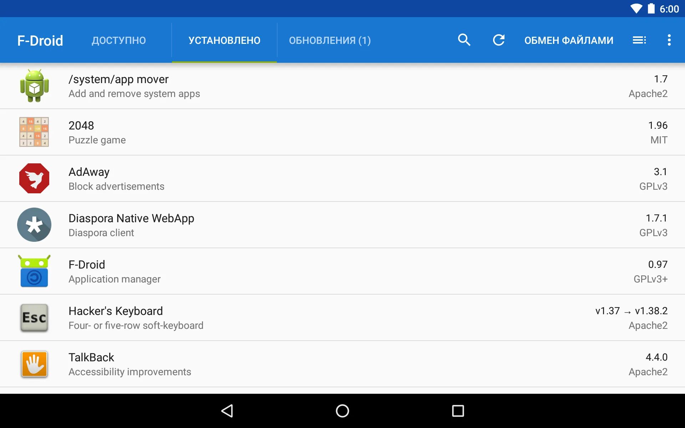Tap the AdAway red bird icon
Viewport: 685px width, 428px height.
34,178
